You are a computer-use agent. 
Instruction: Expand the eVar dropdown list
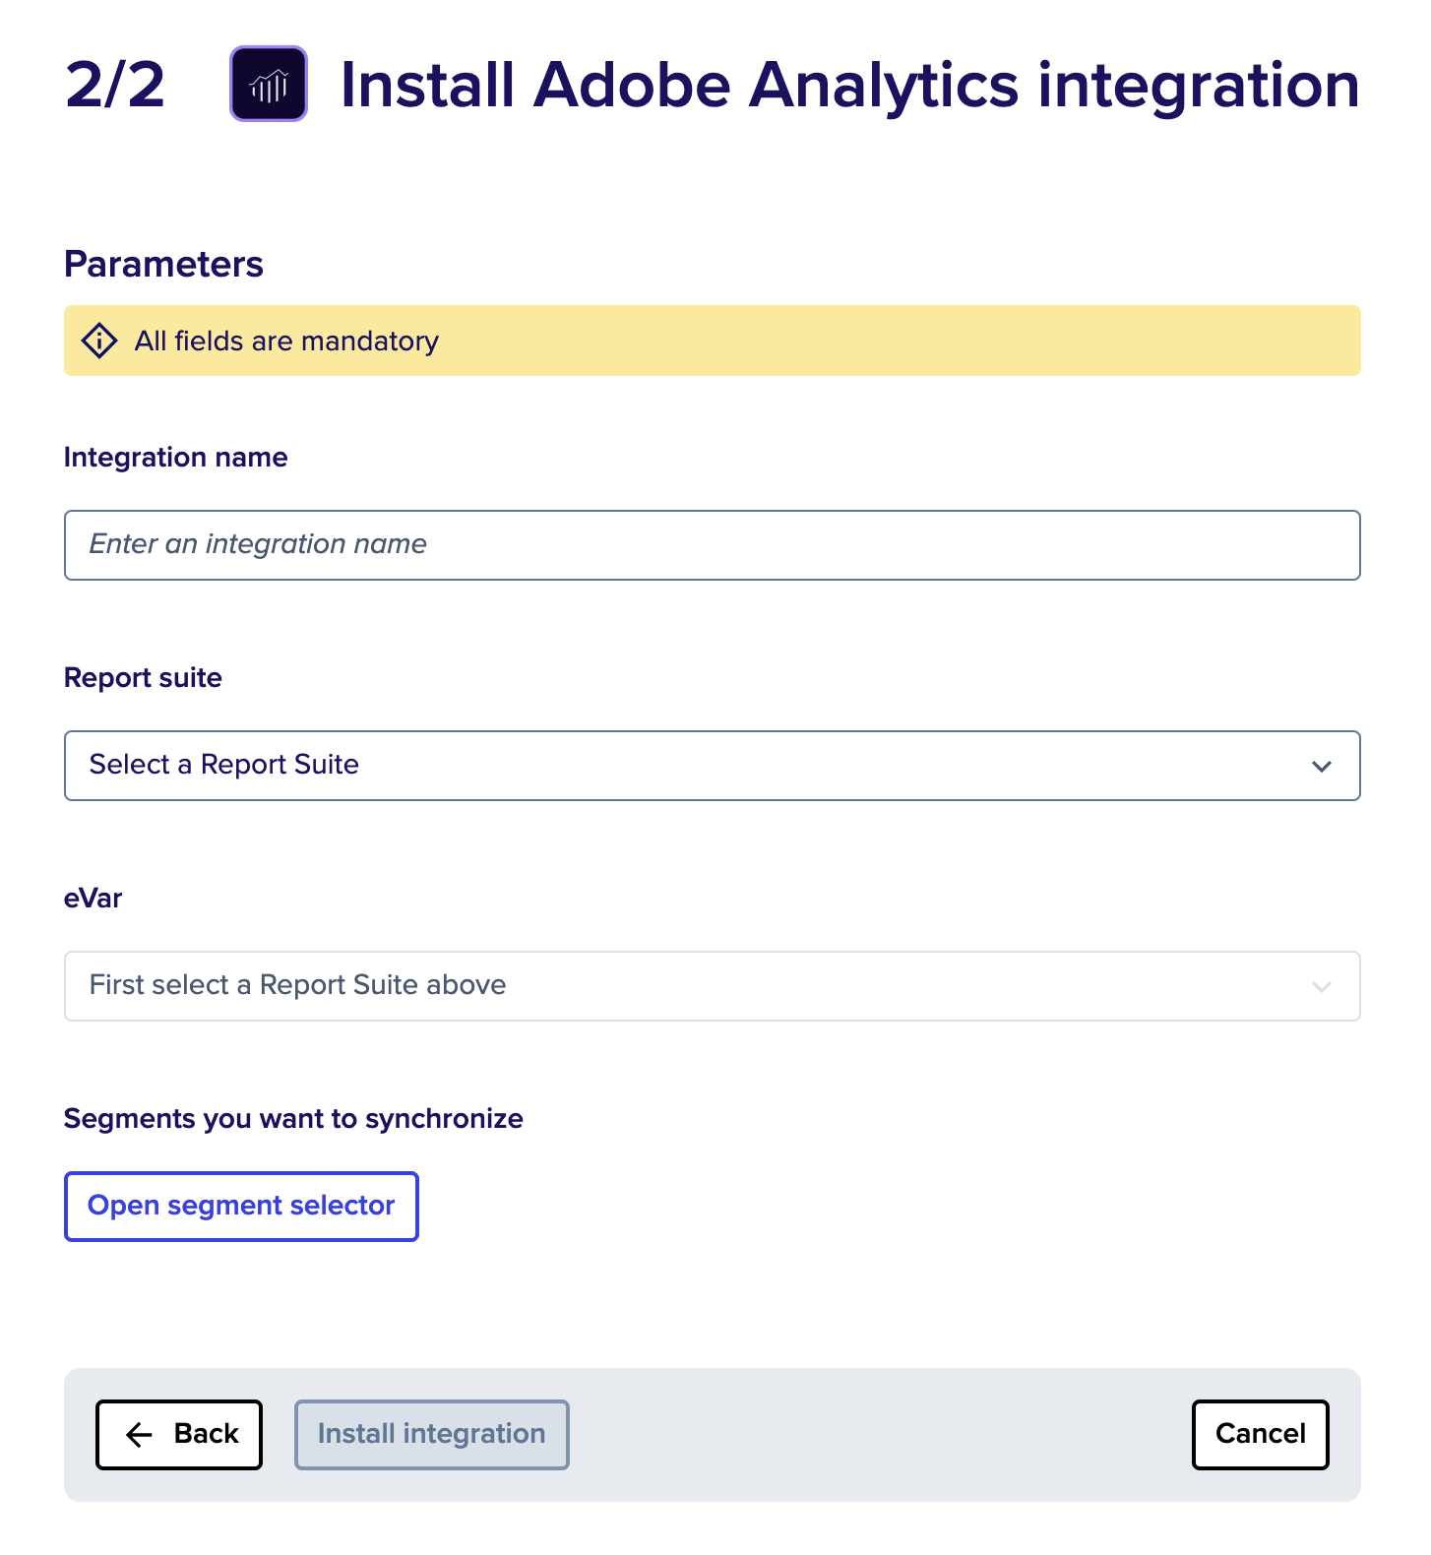713,986
